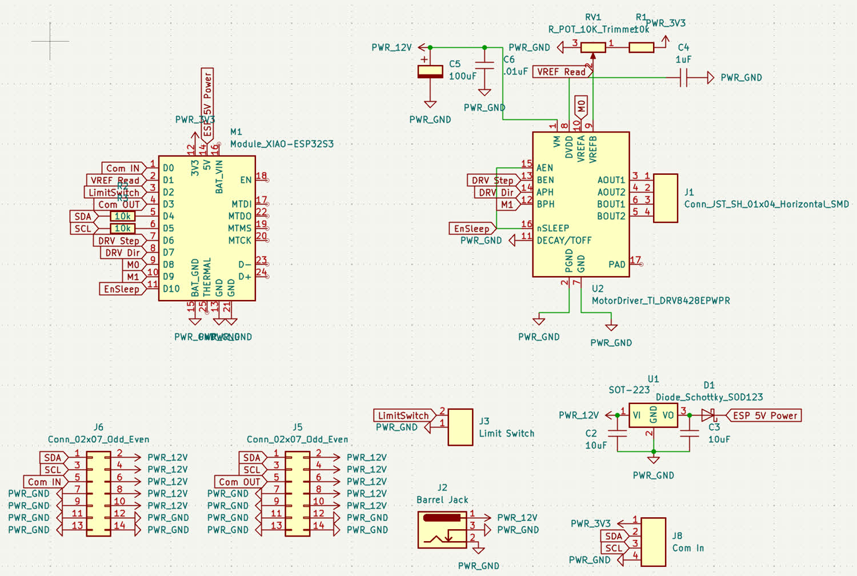Click the ESP 5V Power label beside D1

pos(764,416)
